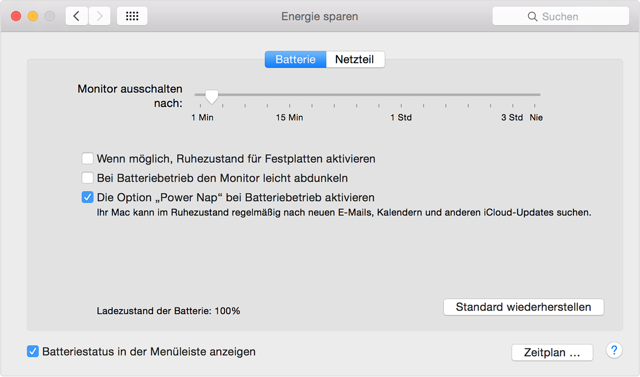Image resolution: width=640 pixels, height=377 pixels.
Task: Go forward with the right arrow button
Action: 99,16
